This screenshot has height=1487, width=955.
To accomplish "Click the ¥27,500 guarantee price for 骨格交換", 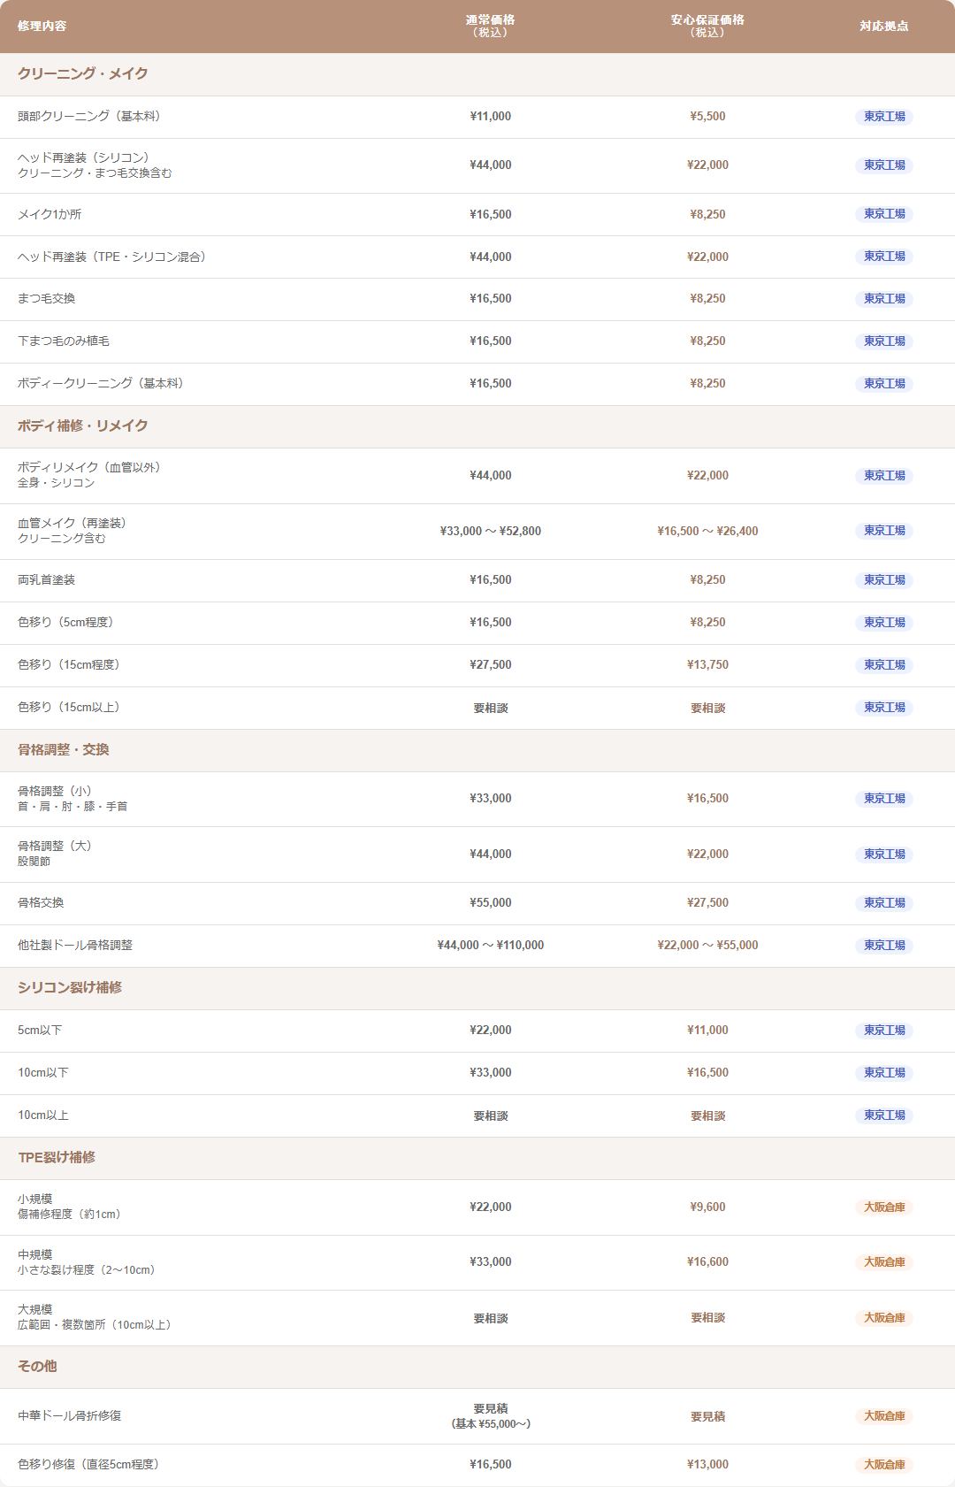I will click(707, 903).
